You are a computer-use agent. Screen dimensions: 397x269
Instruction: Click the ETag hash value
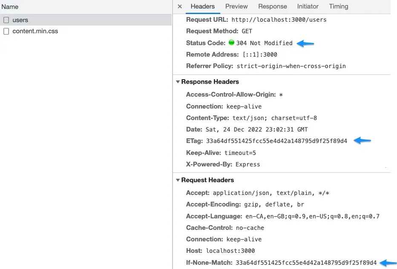pos(276,141)
